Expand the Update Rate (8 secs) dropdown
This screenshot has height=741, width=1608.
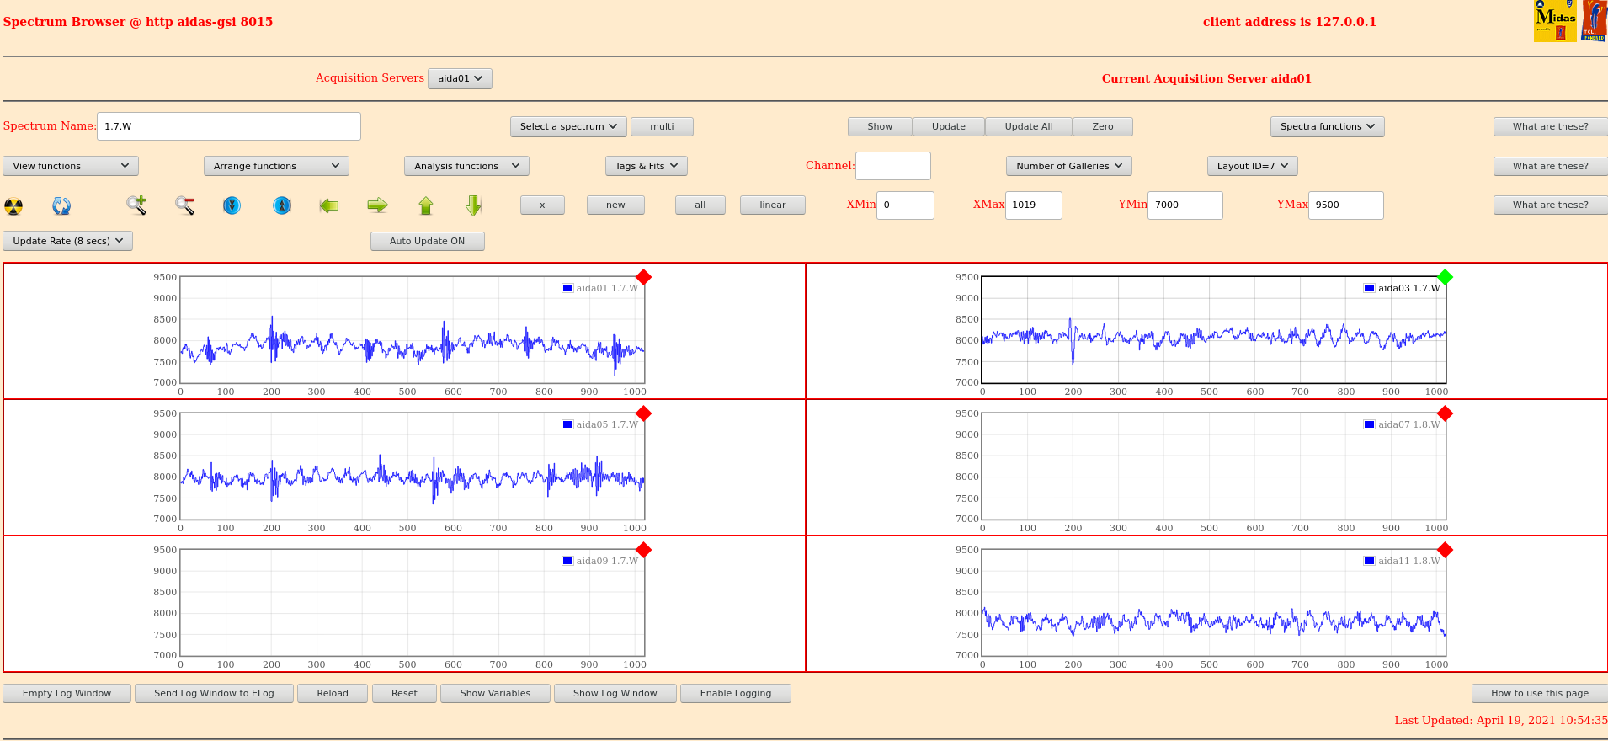(x=68, y=241)
